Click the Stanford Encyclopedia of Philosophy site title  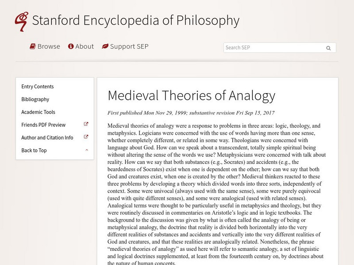[x=136, y=20]
